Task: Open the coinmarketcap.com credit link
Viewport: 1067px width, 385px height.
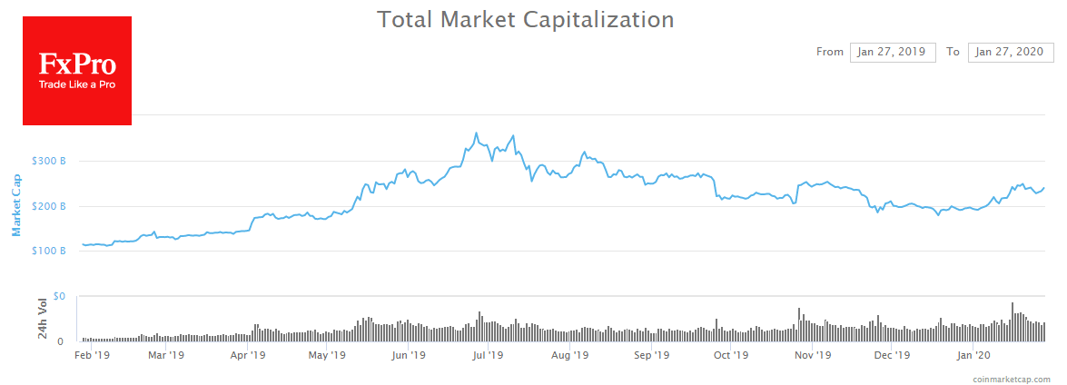Action: pos(1011,379)
